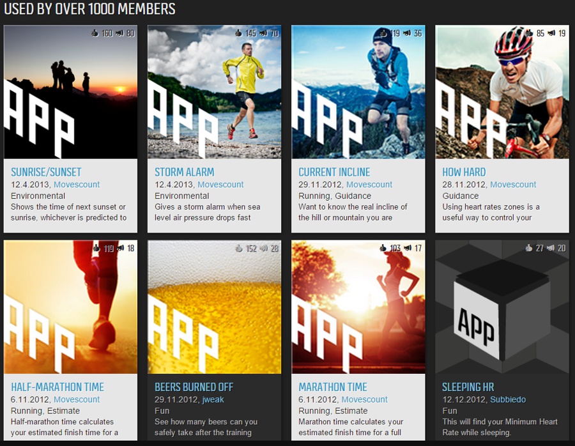The image size is (575, 446).
Task: Click description 'Using heart rates zones is a'
Action: coord(491,207)
